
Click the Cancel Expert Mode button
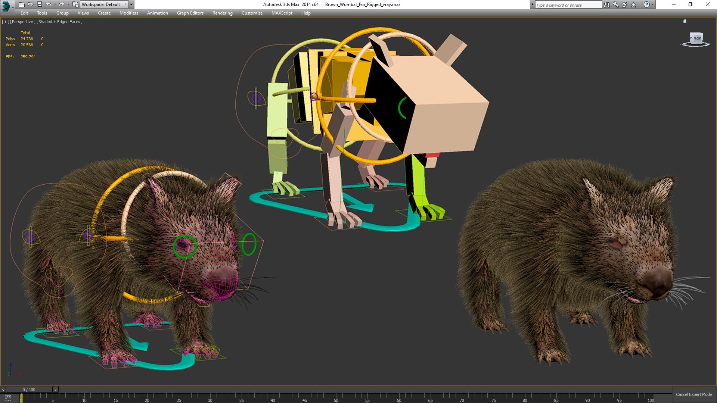tap(694, 394)
